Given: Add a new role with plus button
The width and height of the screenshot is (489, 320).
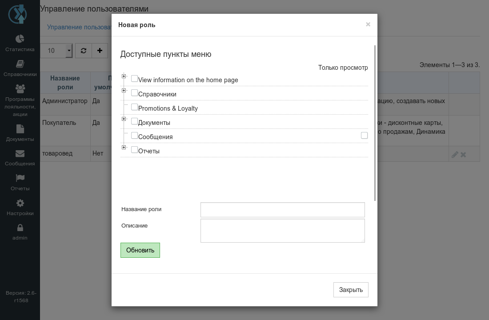Looking at the screenshot, I should click(x=100, y=51).
